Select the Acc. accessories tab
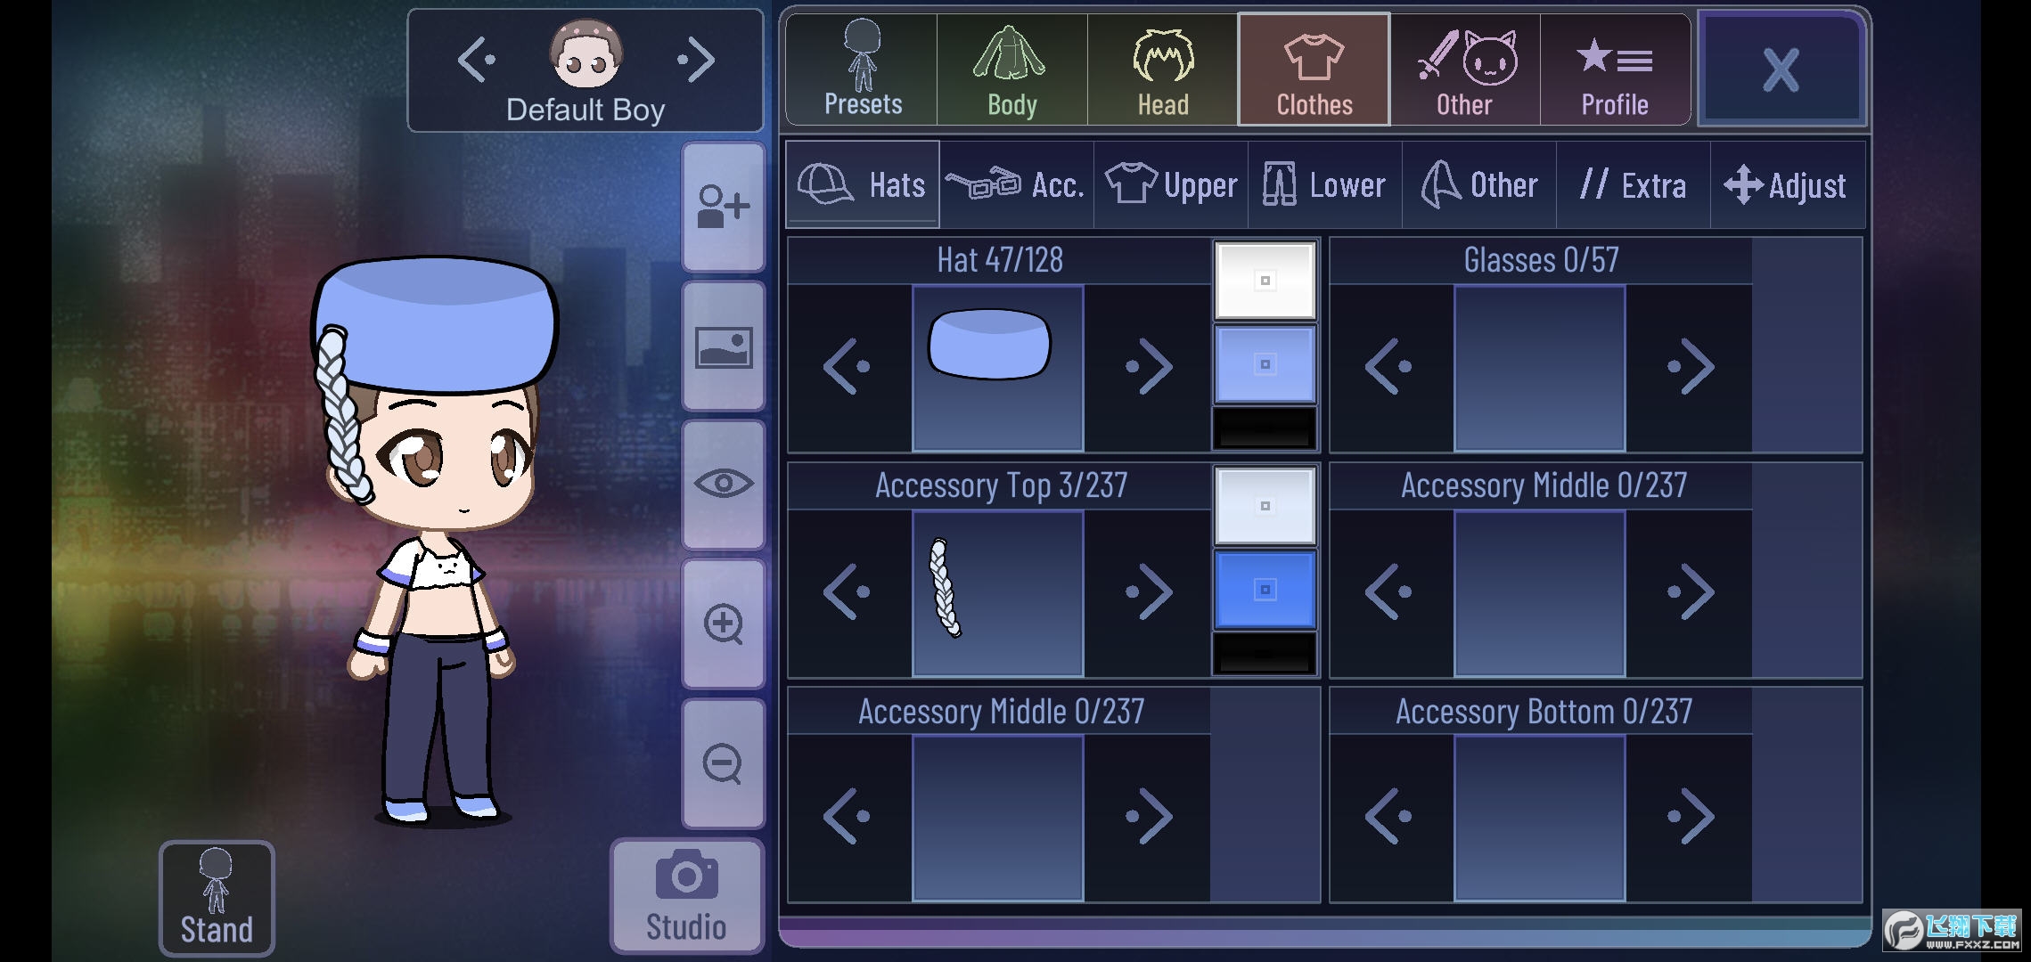2031x962 pixels. (x=1017, y=185)
